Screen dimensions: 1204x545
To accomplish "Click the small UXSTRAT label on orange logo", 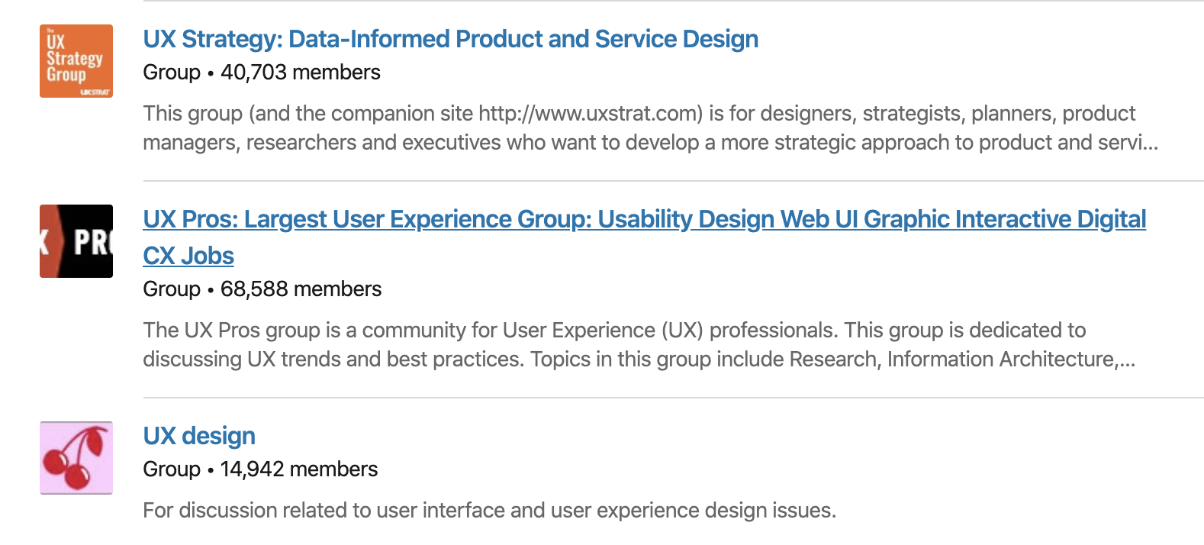I will coord(95,92).
